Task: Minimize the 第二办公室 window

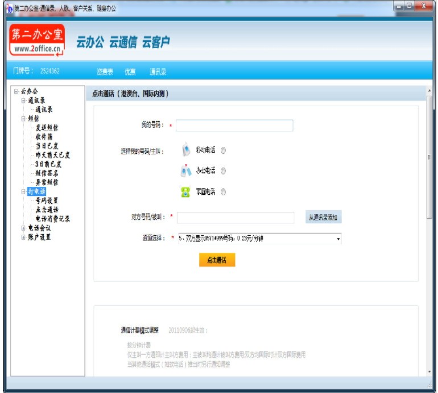Action: point(399,6)
